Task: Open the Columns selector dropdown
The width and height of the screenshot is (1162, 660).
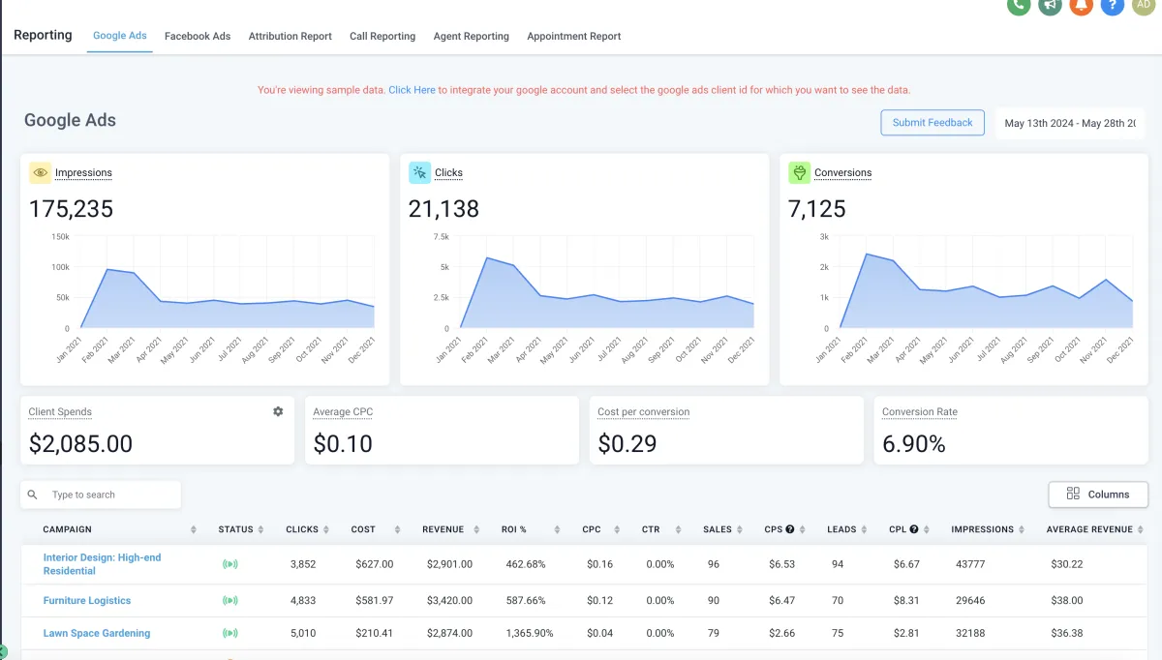Action: point(1098,494)
